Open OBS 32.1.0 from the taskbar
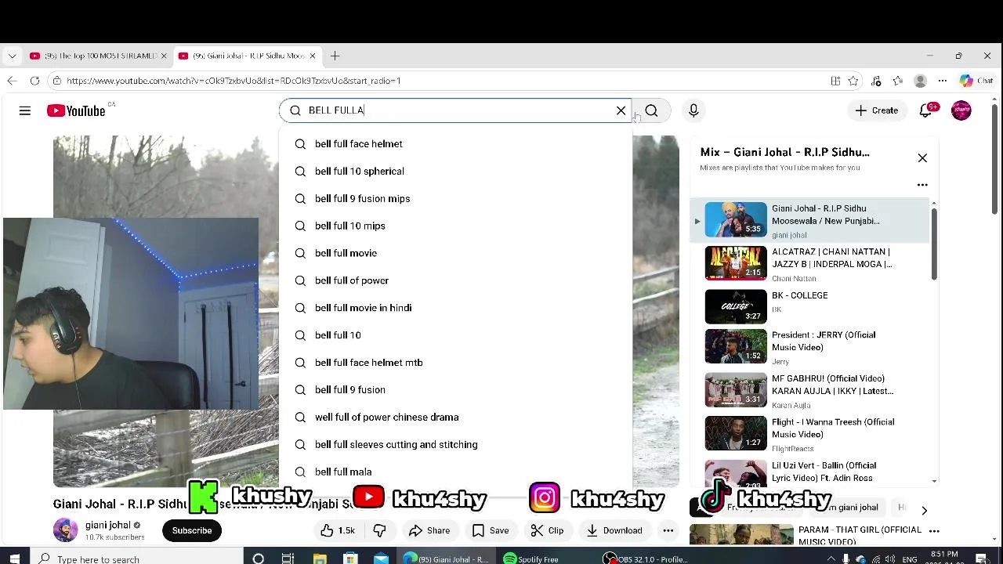Image resolution: width=1003 pixels, height=564 pixels. (647, 559)
